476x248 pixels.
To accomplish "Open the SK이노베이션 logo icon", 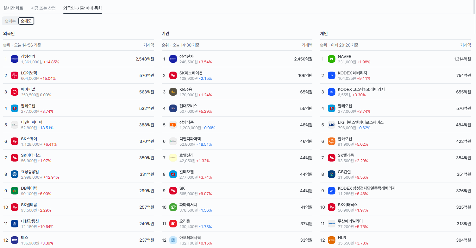I will [x=173, y=75].
